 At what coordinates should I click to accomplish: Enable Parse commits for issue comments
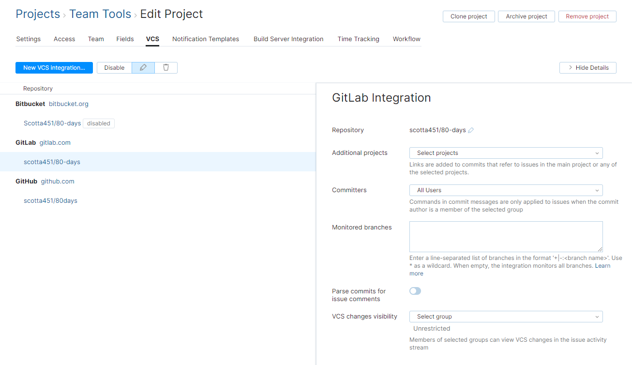415,290
